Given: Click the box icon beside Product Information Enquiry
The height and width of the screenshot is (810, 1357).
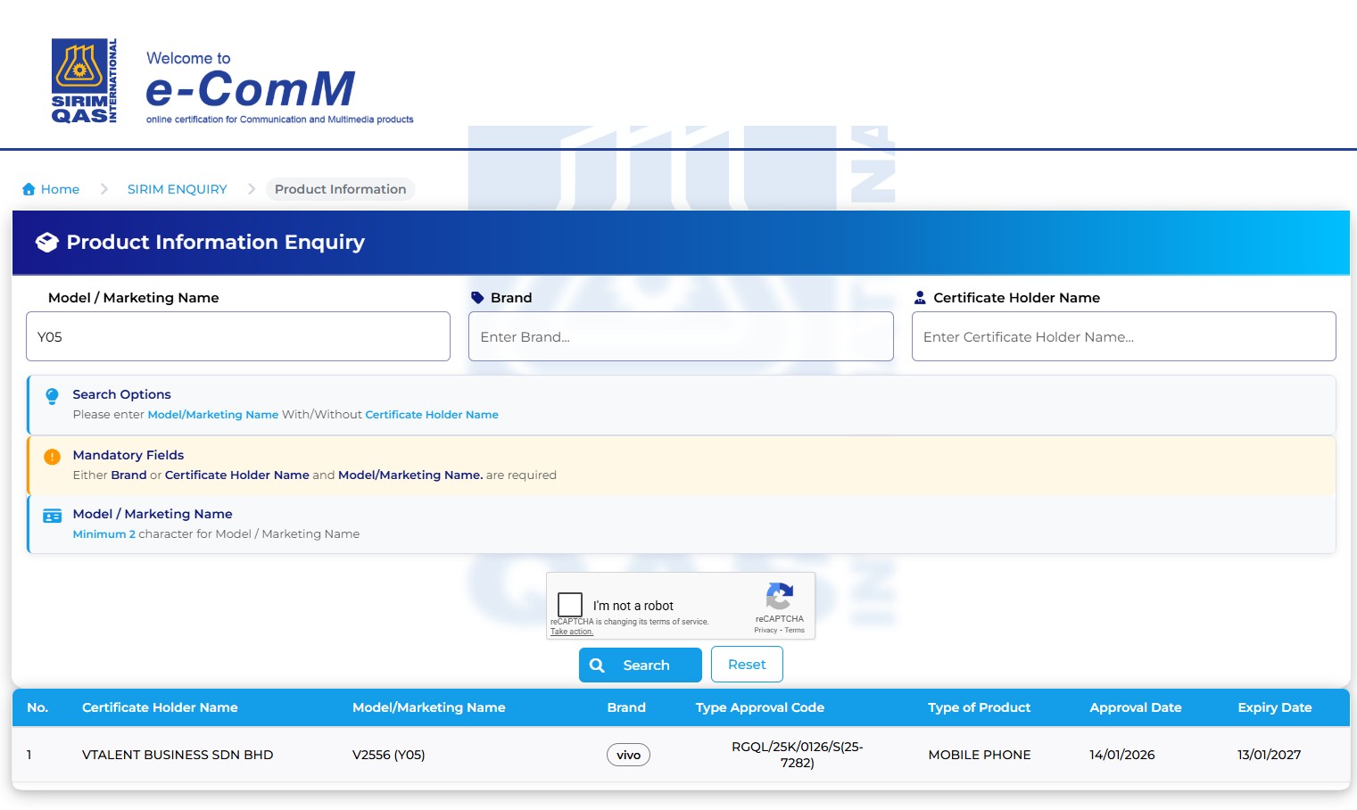Looking at the screenshot, I should (46, 243).
